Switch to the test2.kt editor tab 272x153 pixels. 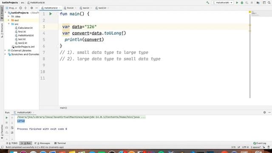(102, 8)
